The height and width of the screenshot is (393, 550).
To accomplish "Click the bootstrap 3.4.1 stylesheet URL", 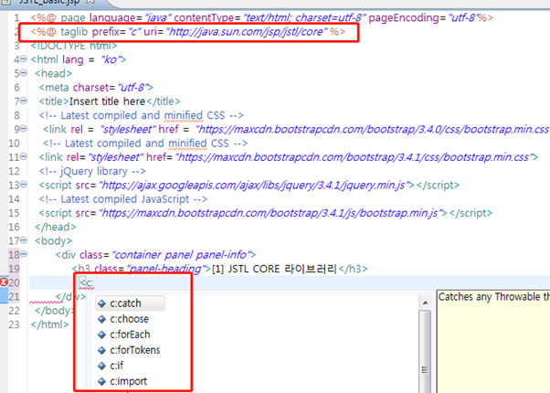I will click(354, 157).
